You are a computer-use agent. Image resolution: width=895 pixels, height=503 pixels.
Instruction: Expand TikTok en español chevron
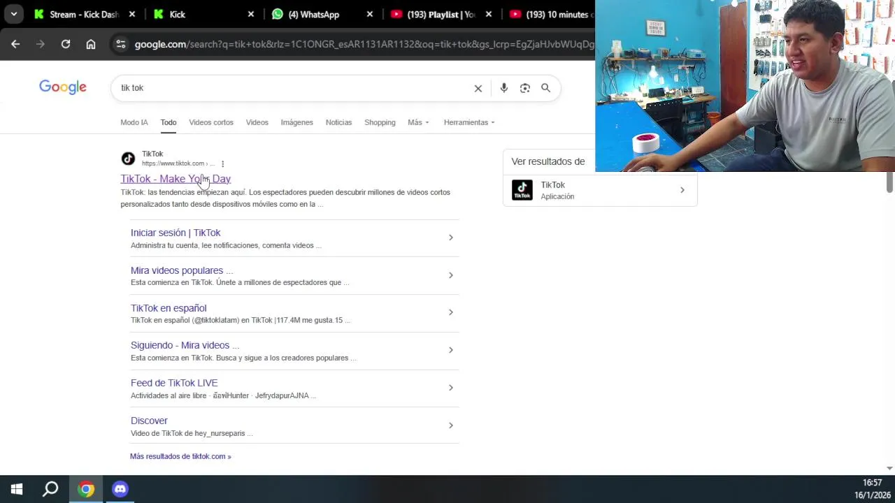pyautogui.click(x=451, y=312)
